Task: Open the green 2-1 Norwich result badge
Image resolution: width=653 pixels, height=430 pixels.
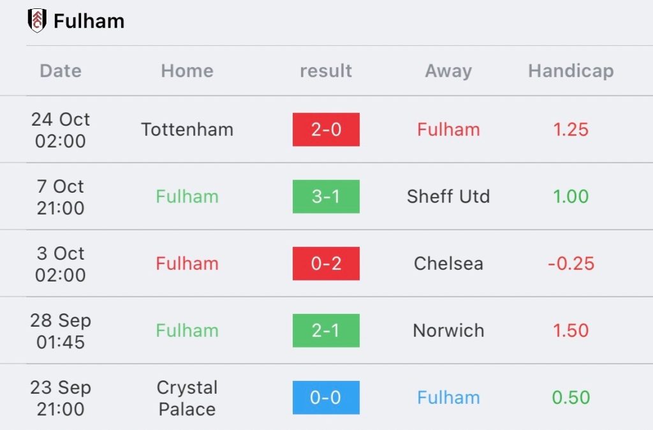Action: coord(326,331)
